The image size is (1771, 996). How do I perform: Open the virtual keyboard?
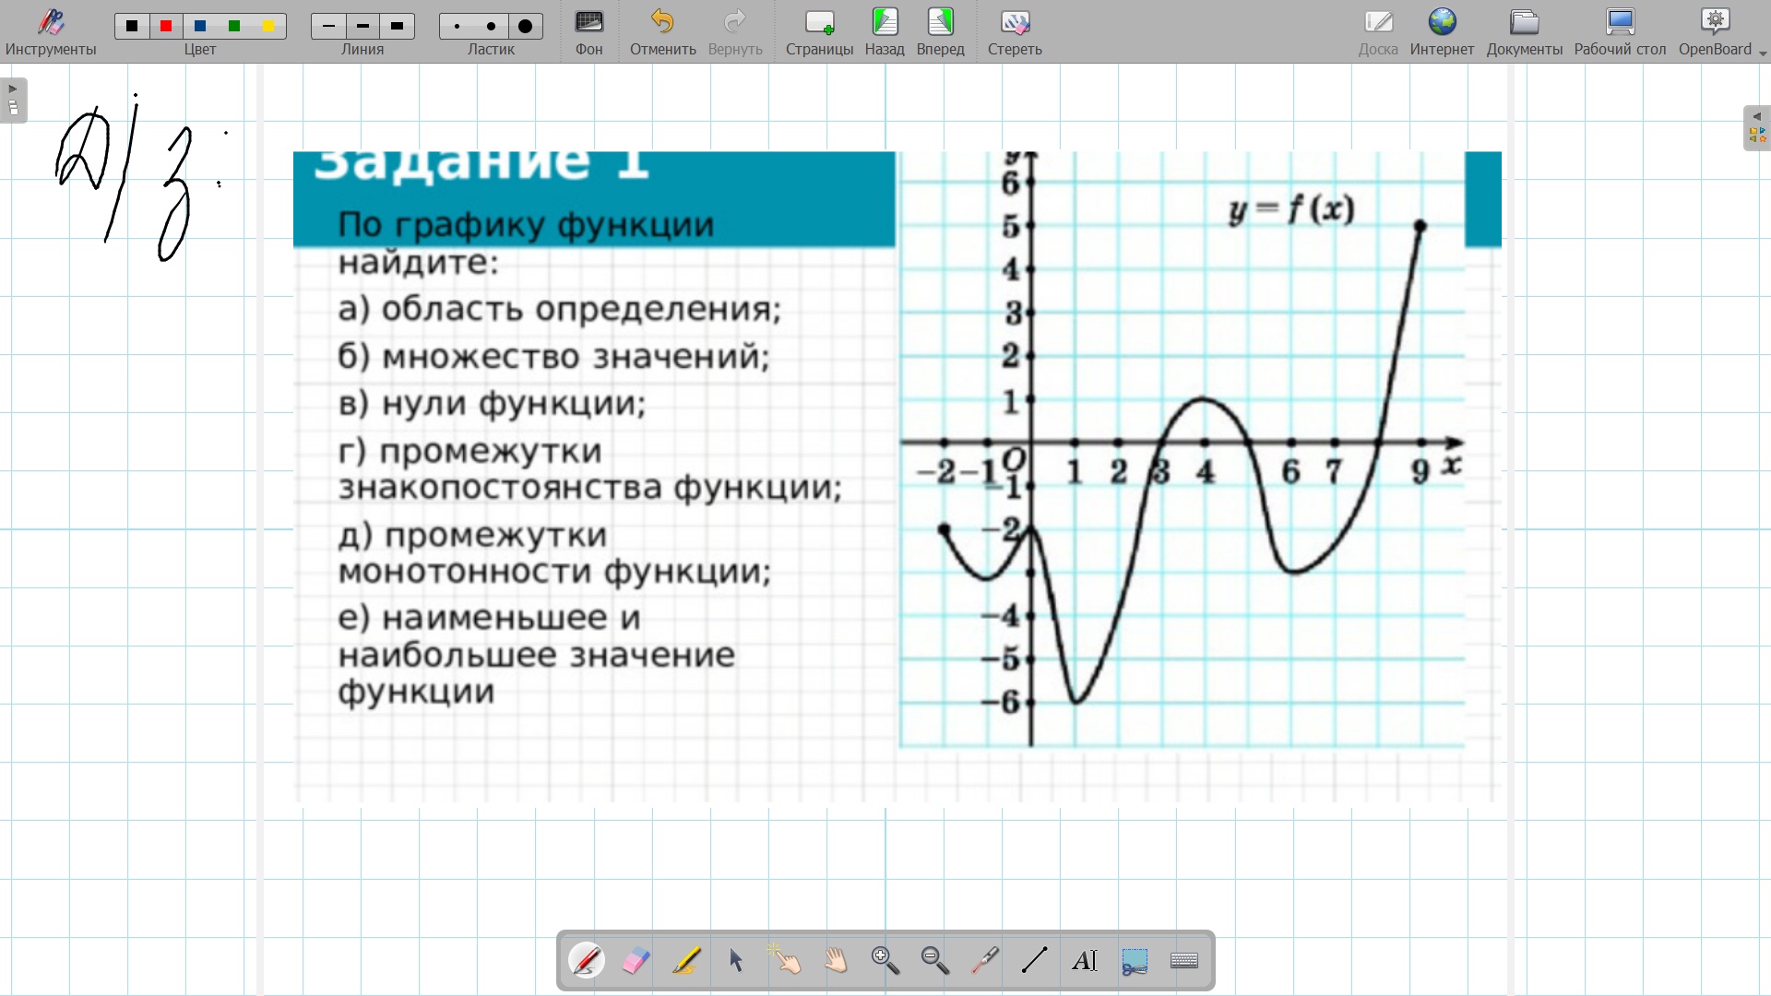[1184, 961]
